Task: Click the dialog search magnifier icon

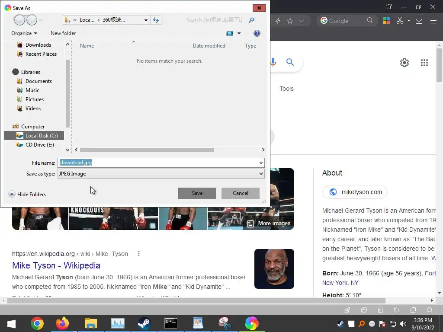Action: point(251,20)
